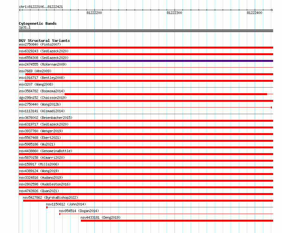Click nsv3937760 (Wenger2019) variant label

pyautogui.click(x=41, y=131)
